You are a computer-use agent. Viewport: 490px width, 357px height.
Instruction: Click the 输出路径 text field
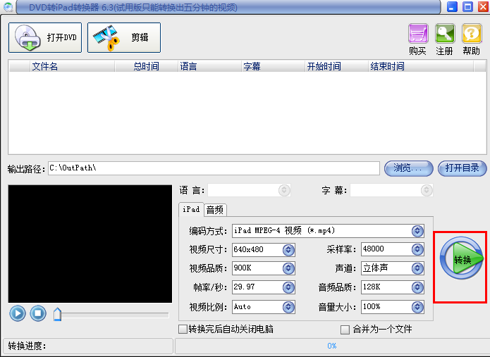click(x=214, y=168)
